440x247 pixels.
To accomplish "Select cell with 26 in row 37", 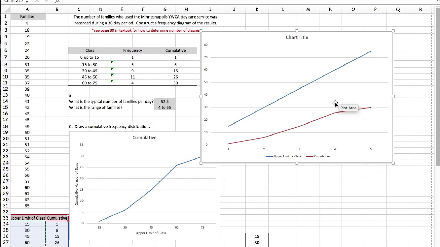I will pos(57,243).
